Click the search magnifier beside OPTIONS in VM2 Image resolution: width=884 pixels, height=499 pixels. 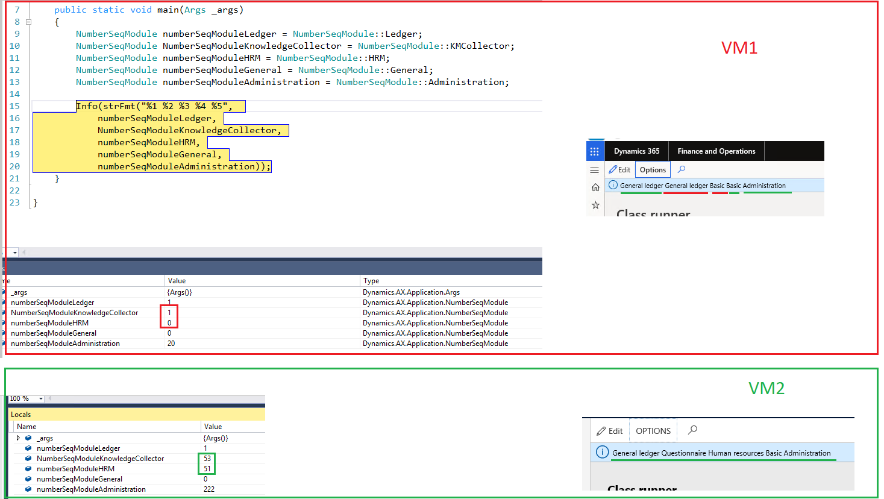pos(692,430)
